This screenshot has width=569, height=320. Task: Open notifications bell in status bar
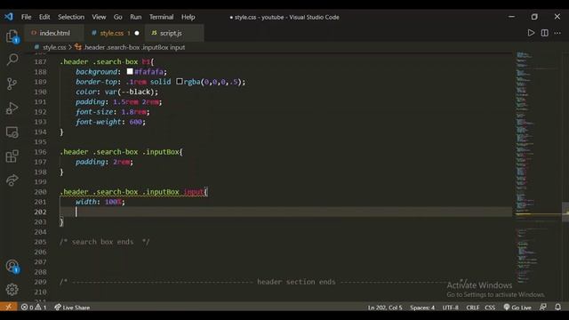tap(558, 307)
